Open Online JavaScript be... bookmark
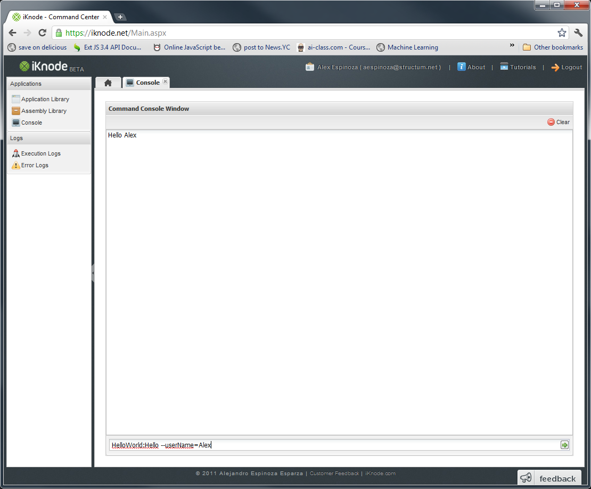This screenshot has width=591, height=489. [x=189, y=47]
